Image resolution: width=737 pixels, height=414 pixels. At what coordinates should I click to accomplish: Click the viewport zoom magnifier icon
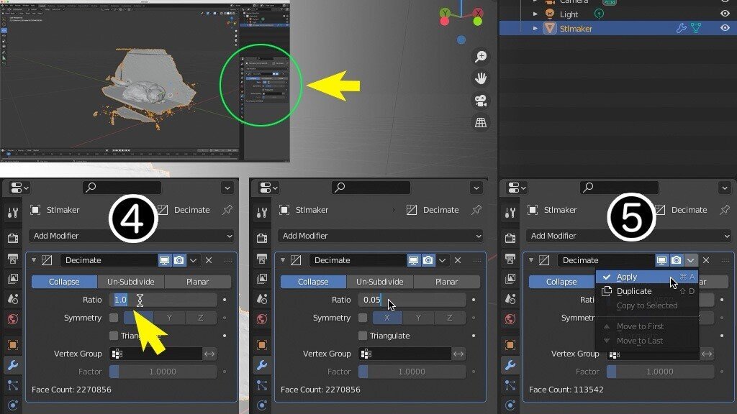pos(480,56)
